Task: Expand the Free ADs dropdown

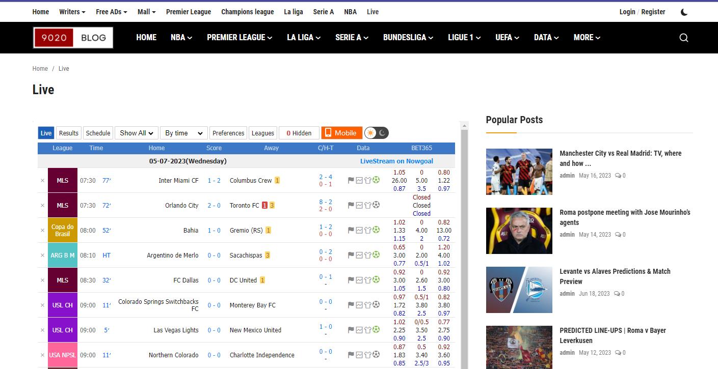Action: 112,12
